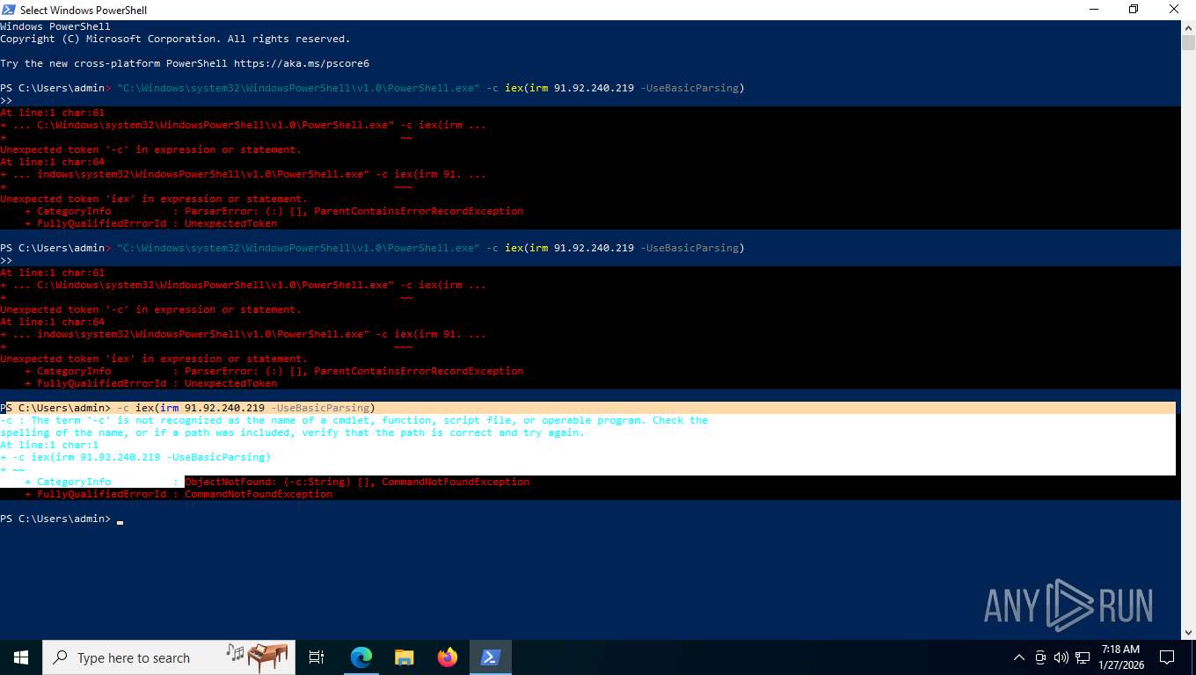This screenshot has height=675, width=1196.
Task: Click the webcam tray icon
Action: point(1040,657)
